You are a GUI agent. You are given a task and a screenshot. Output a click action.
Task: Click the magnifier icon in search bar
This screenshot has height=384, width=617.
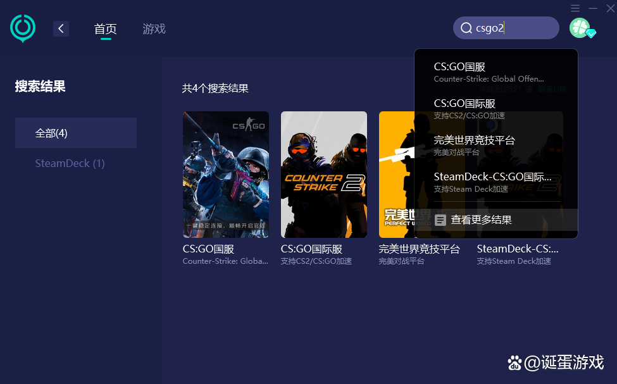[466, 28]
